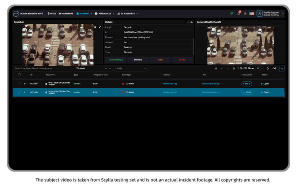This screenshot has width=297, height=189.
Task: Click the shield icon in Details header
Action: click(x=188, y=22)
